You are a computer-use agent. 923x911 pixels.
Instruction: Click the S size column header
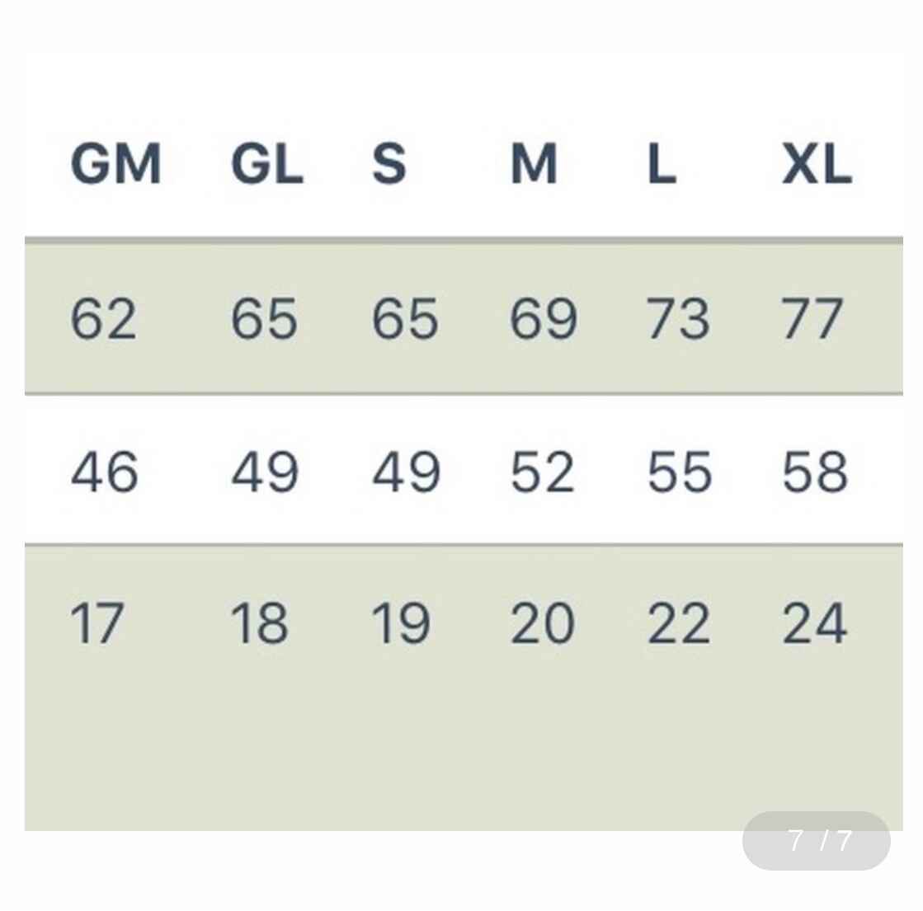click(x=389, y=164)
